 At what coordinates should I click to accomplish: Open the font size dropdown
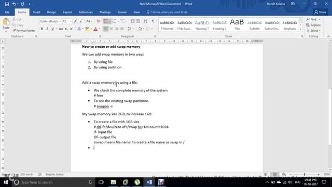(71, 21)
